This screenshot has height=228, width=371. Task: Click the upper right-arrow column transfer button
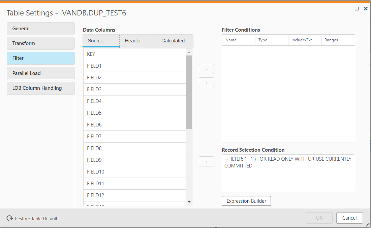point(206,69)
